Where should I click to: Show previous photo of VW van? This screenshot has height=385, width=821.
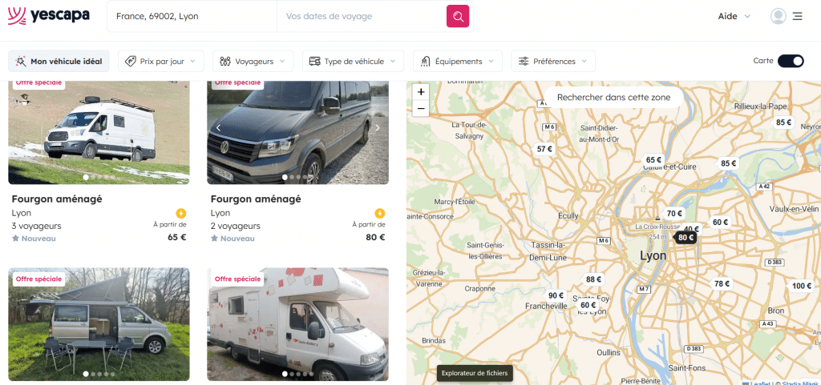pyautogui.click(x=219, y=127)
